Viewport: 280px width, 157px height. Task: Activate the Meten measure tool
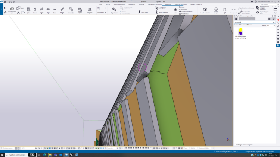tap(62, 10)
